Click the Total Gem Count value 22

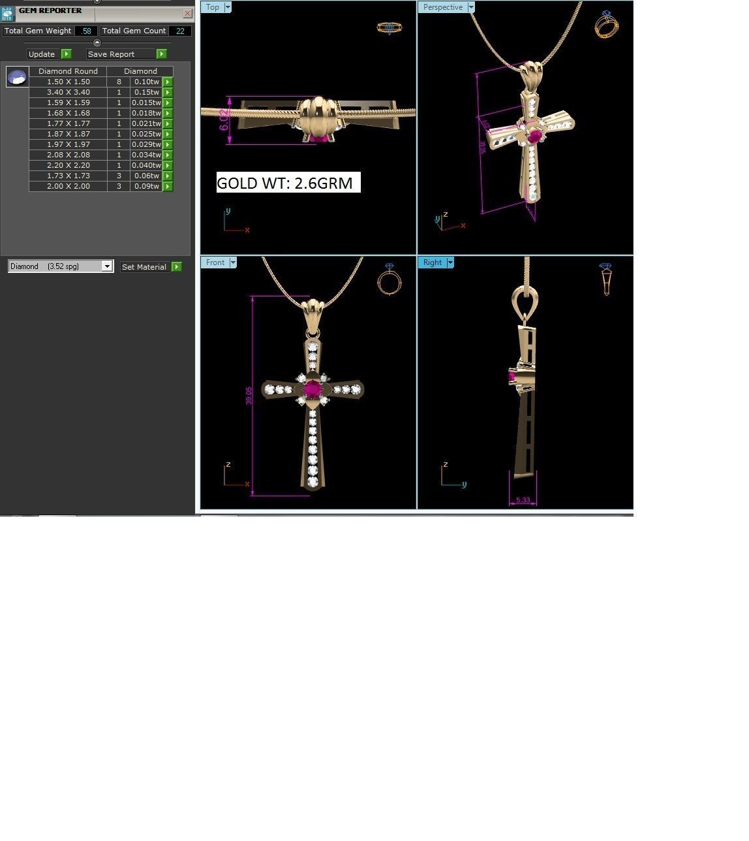click(180, 31)
